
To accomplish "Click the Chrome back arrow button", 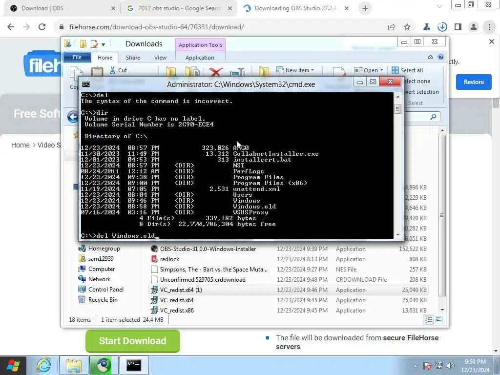I will [x=11, y=27].
